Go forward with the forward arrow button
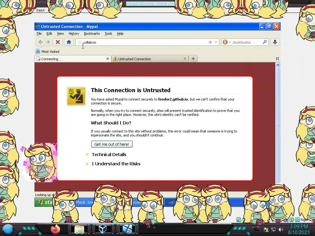Image resolution: width=315 pixels, height=236 pixels. click(48, 42)
